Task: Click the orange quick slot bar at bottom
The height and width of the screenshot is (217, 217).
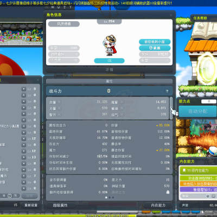Action: click(x=146, y=212)
